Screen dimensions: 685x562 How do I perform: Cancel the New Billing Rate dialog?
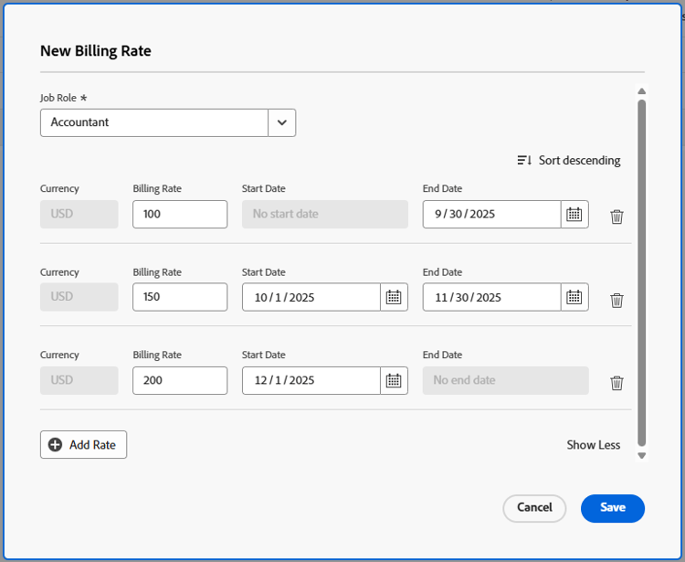534,508
